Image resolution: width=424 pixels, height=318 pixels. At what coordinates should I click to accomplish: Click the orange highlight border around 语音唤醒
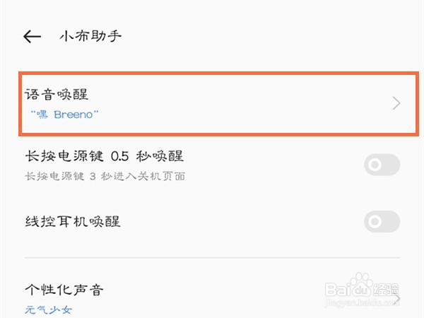click(x=212, y=72)
